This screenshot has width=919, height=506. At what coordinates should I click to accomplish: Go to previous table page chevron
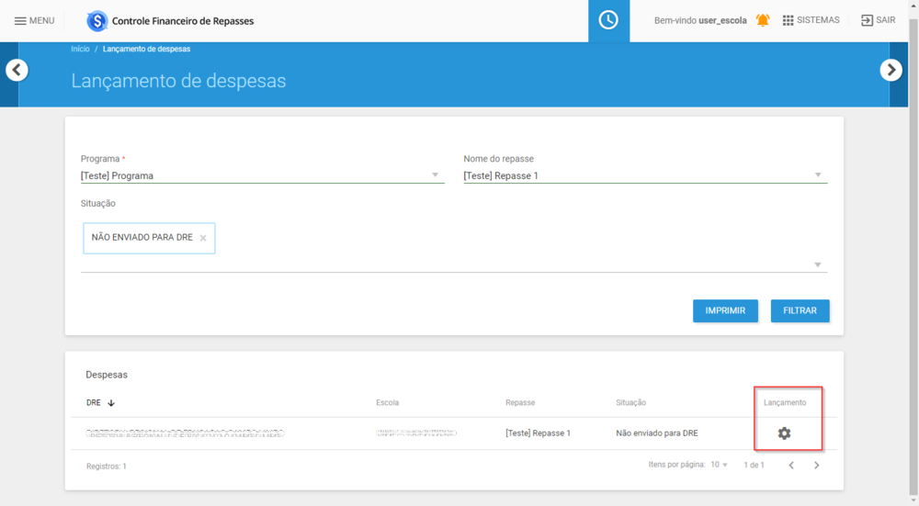[791, 465]
